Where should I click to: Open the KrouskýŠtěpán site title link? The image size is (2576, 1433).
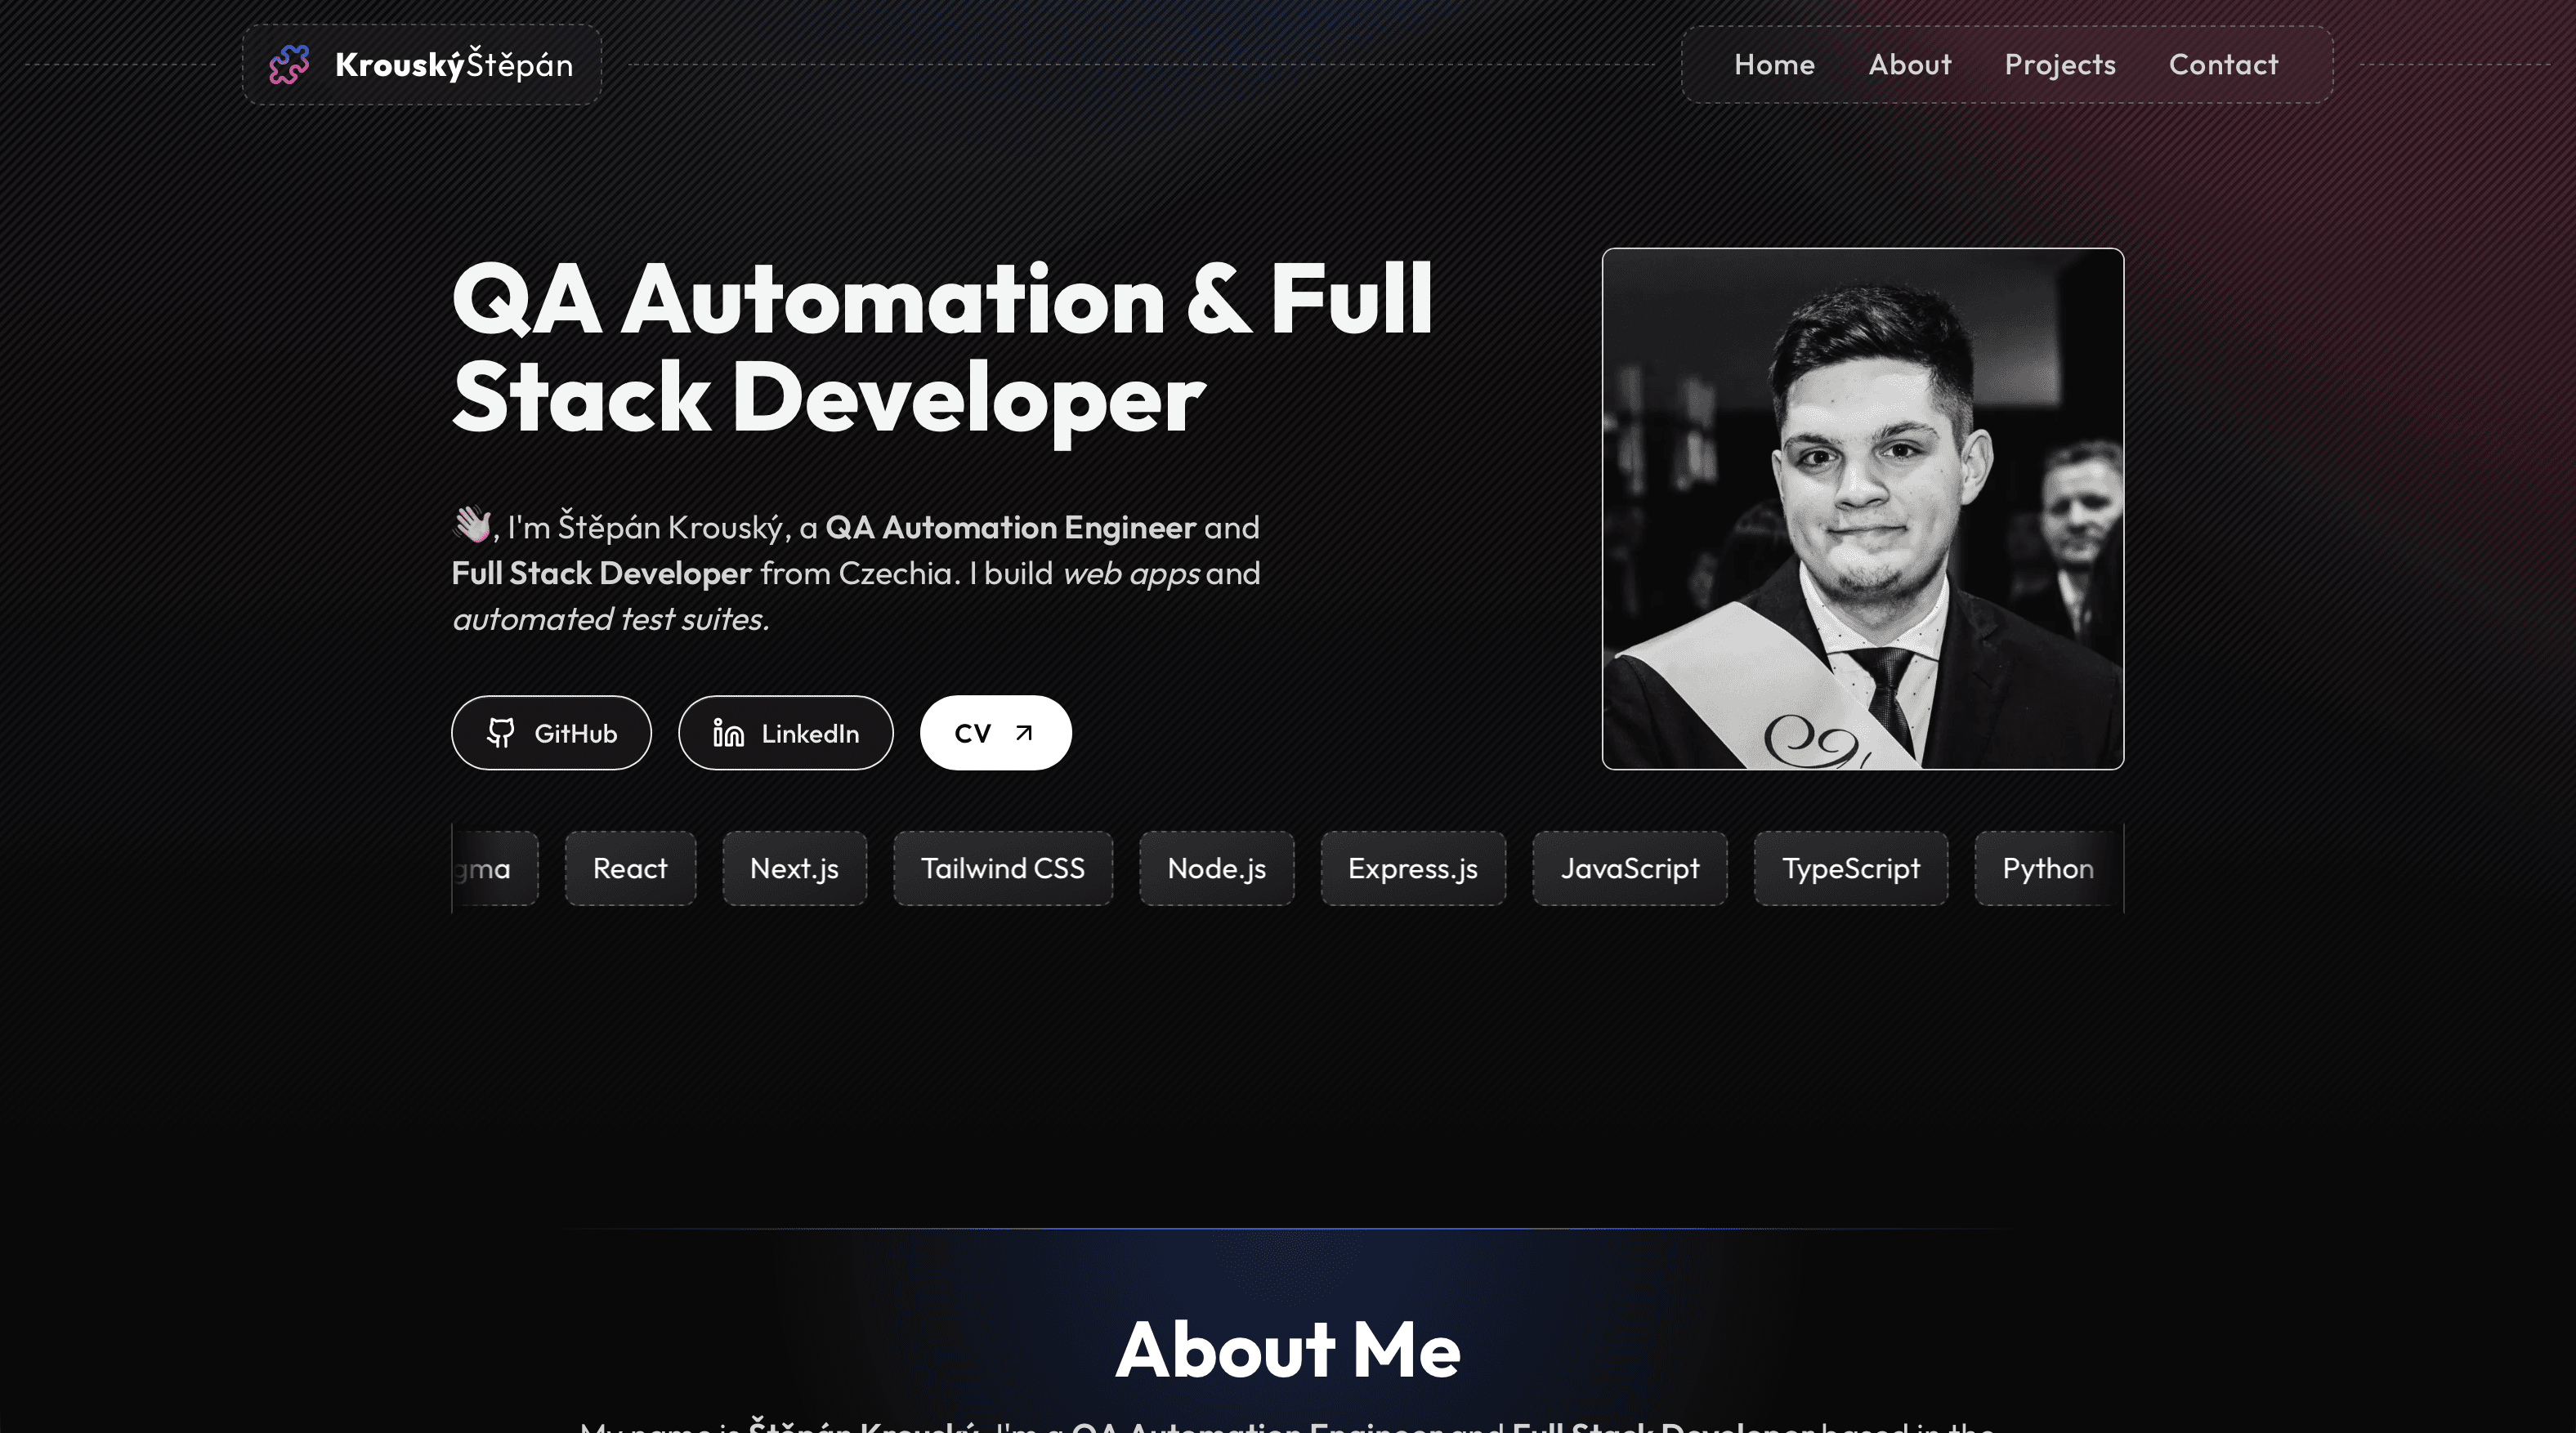(421, 65)
